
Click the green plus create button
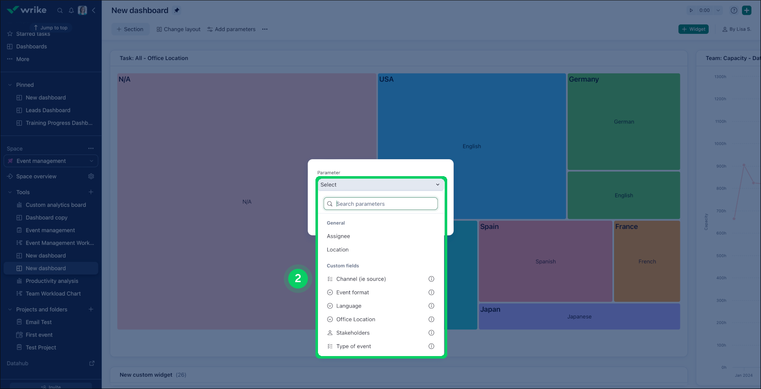pos(747,11)
